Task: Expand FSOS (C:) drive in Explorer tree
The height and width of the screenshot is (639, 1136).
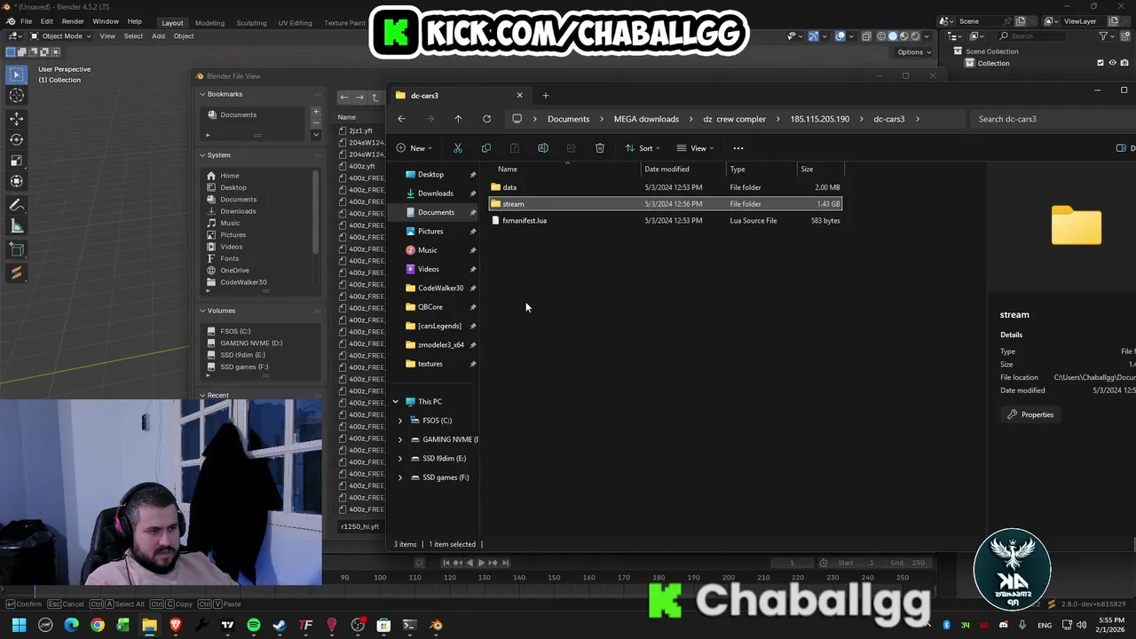Action: coord(399,421)
